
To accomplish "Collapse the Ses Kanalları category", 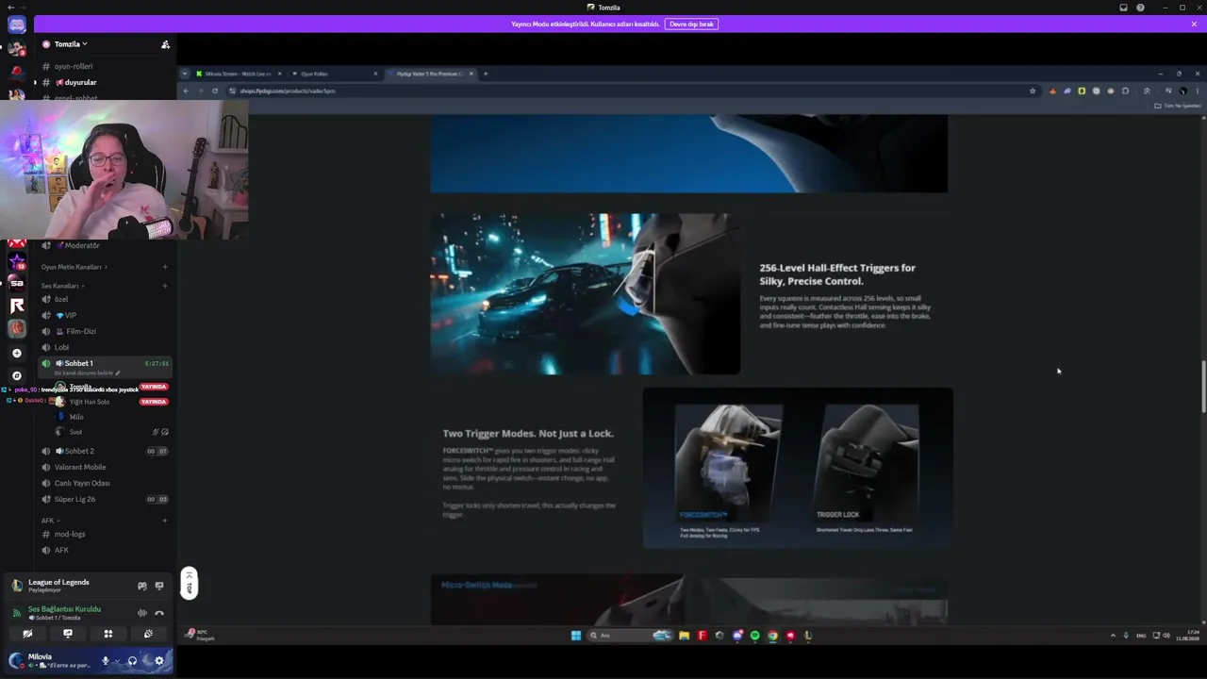I will [62, 286].
